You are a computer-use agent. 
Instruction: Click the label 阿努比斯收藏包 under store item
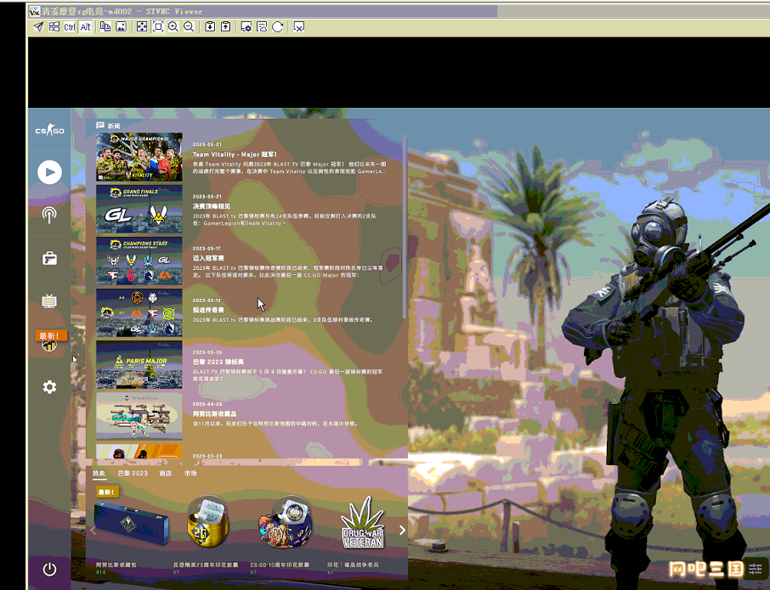[x=116, y=565]
